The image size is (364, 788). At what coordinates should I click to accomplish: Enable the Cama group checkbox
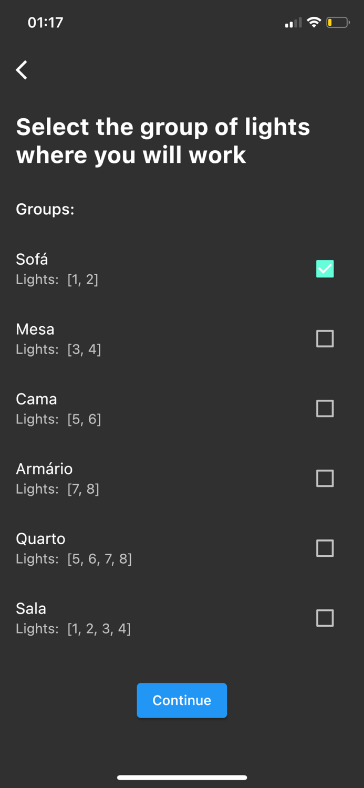325,408
